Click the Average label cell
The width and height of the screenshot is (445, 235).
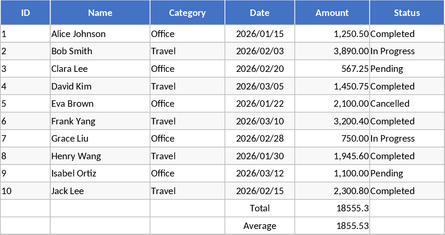click(x=260, y=226)
